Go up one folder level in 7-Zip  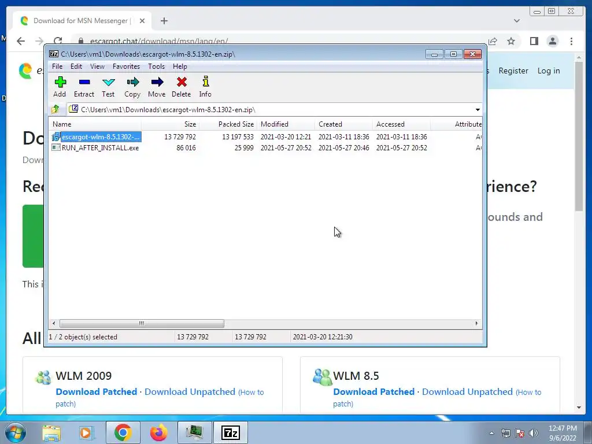click(55, 109)
